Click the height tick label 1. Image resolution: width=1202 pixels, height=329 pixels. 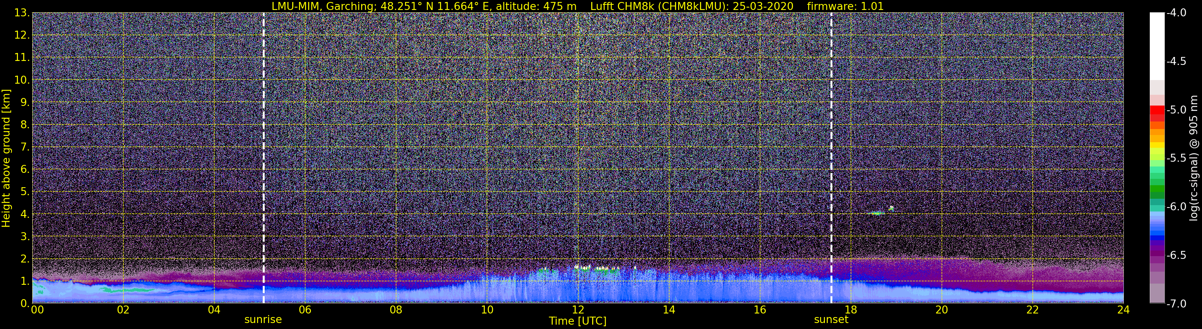point(25,282)
